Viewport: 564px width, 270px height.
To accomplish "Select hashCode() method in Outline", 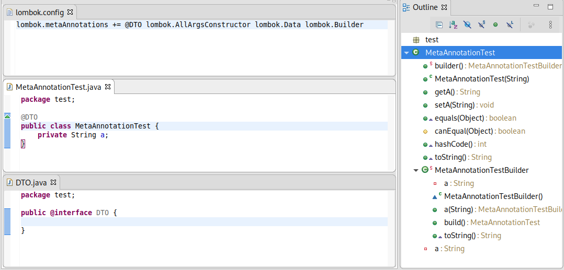I will click(x=460, y=144).
